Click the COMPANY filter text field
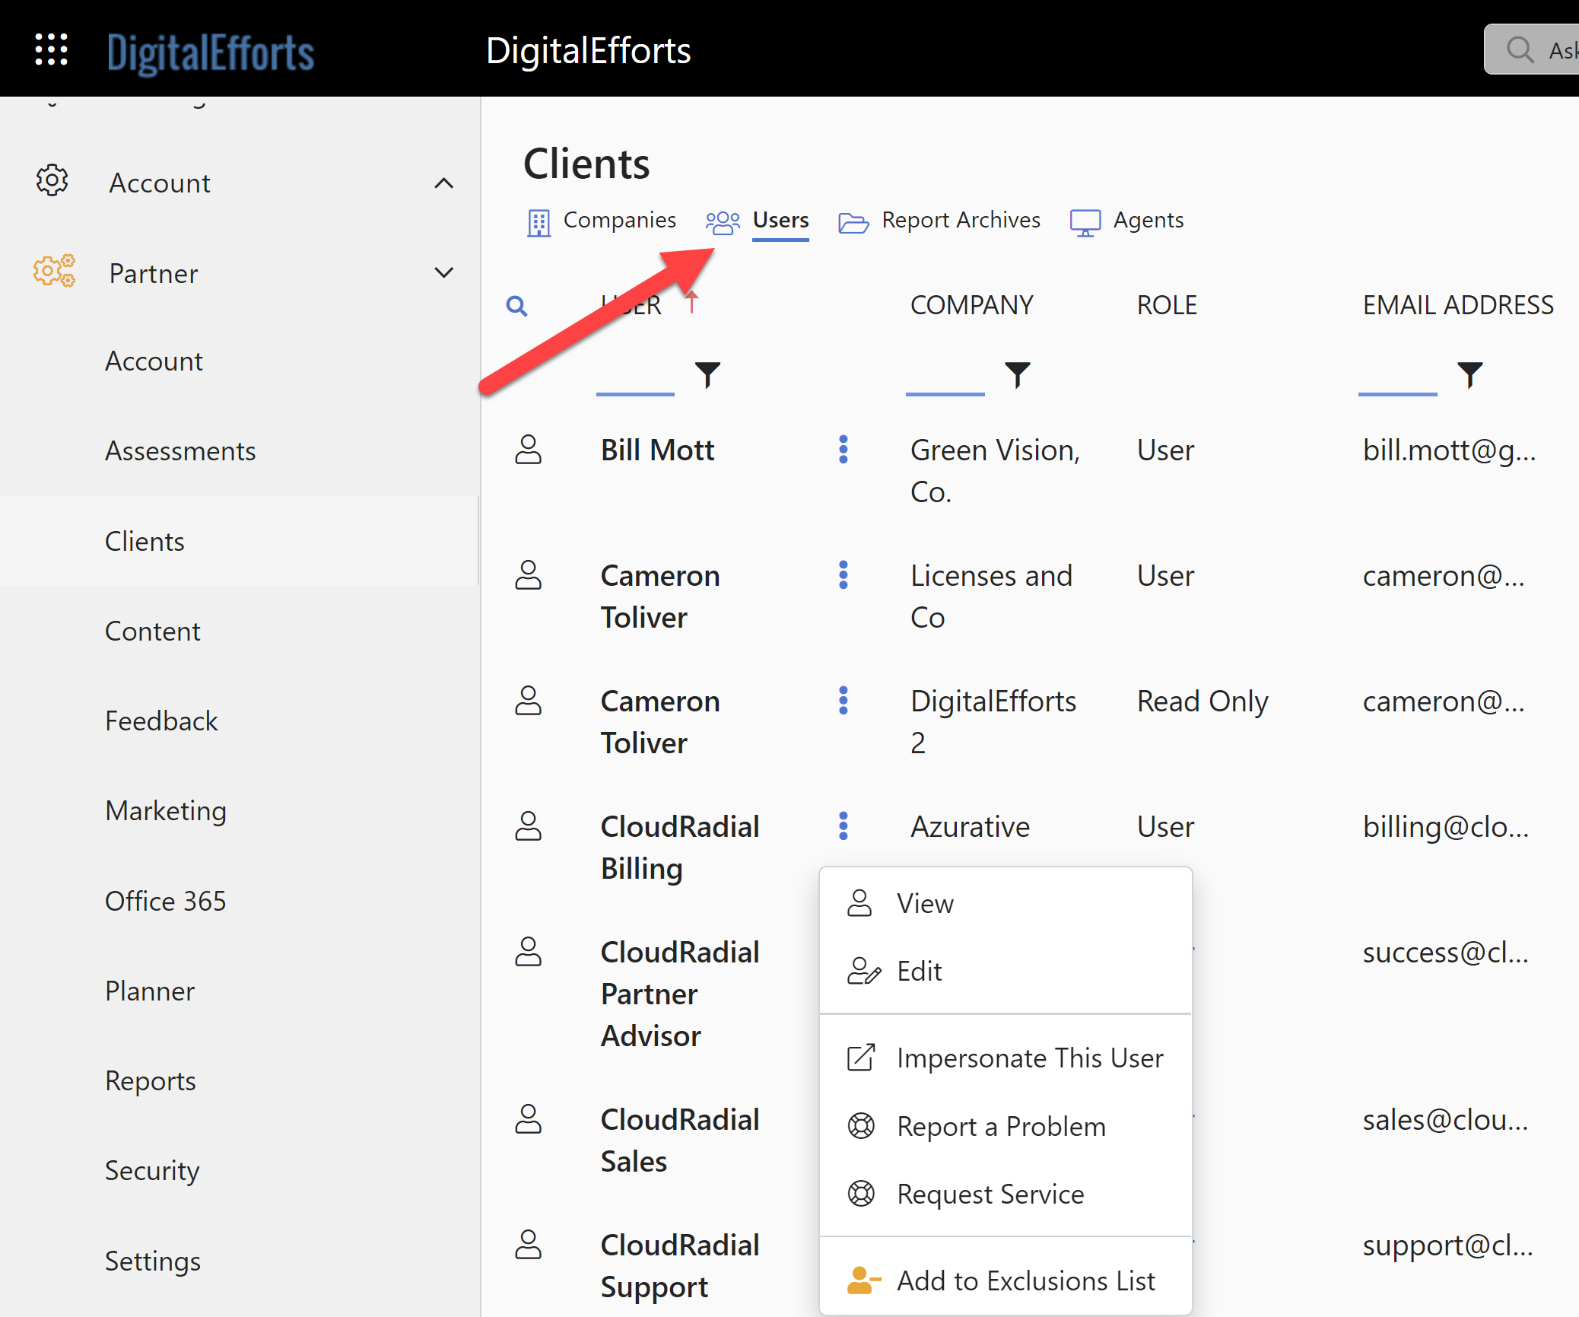The height and width of the screenshot is (1317, 1579). pyautogui.click(x=945, y=377)
